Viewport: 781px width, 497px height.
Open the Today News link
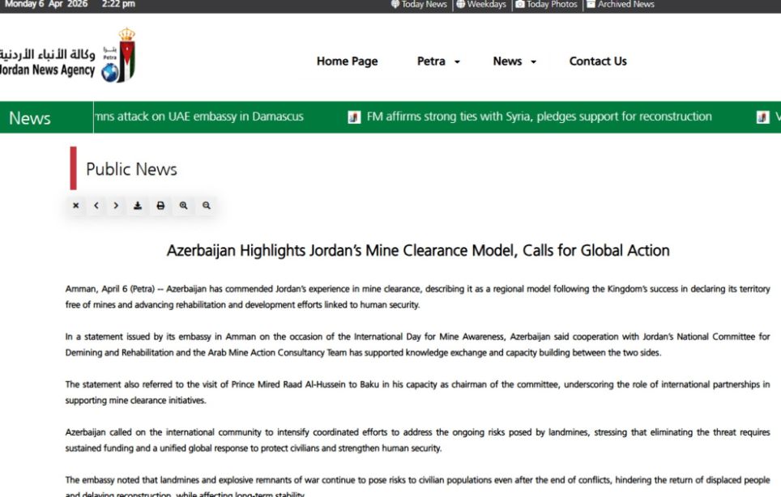pos(419,5)
